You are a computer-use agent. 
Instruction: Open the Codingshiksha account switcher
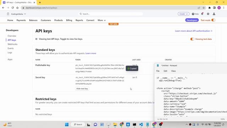(17, 14)
